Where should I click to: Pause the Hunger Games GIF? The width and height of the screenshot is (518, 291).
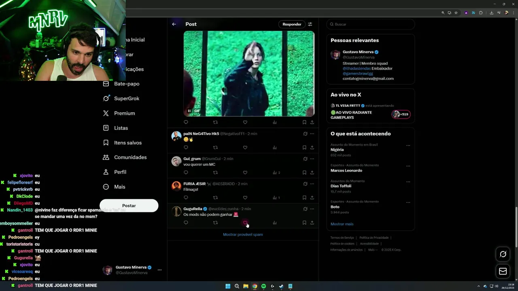tap(189, 111)
